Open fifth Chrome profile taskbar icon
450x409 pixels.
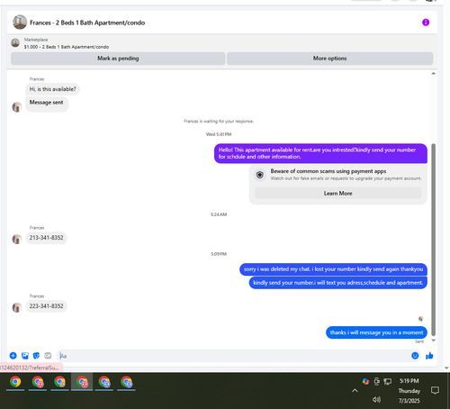point(104,382)
